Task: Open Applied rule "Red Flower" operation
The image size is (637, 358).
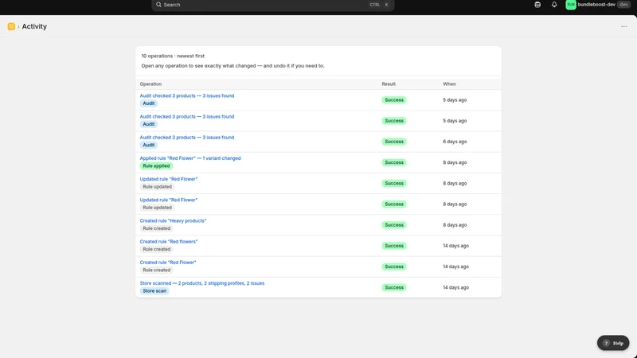Action: point(190,158)
